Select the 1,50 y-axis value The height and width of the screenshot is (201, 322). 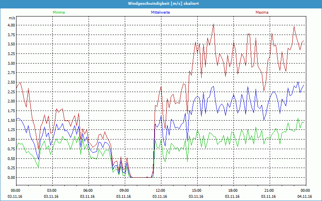(x=12, y=120)
